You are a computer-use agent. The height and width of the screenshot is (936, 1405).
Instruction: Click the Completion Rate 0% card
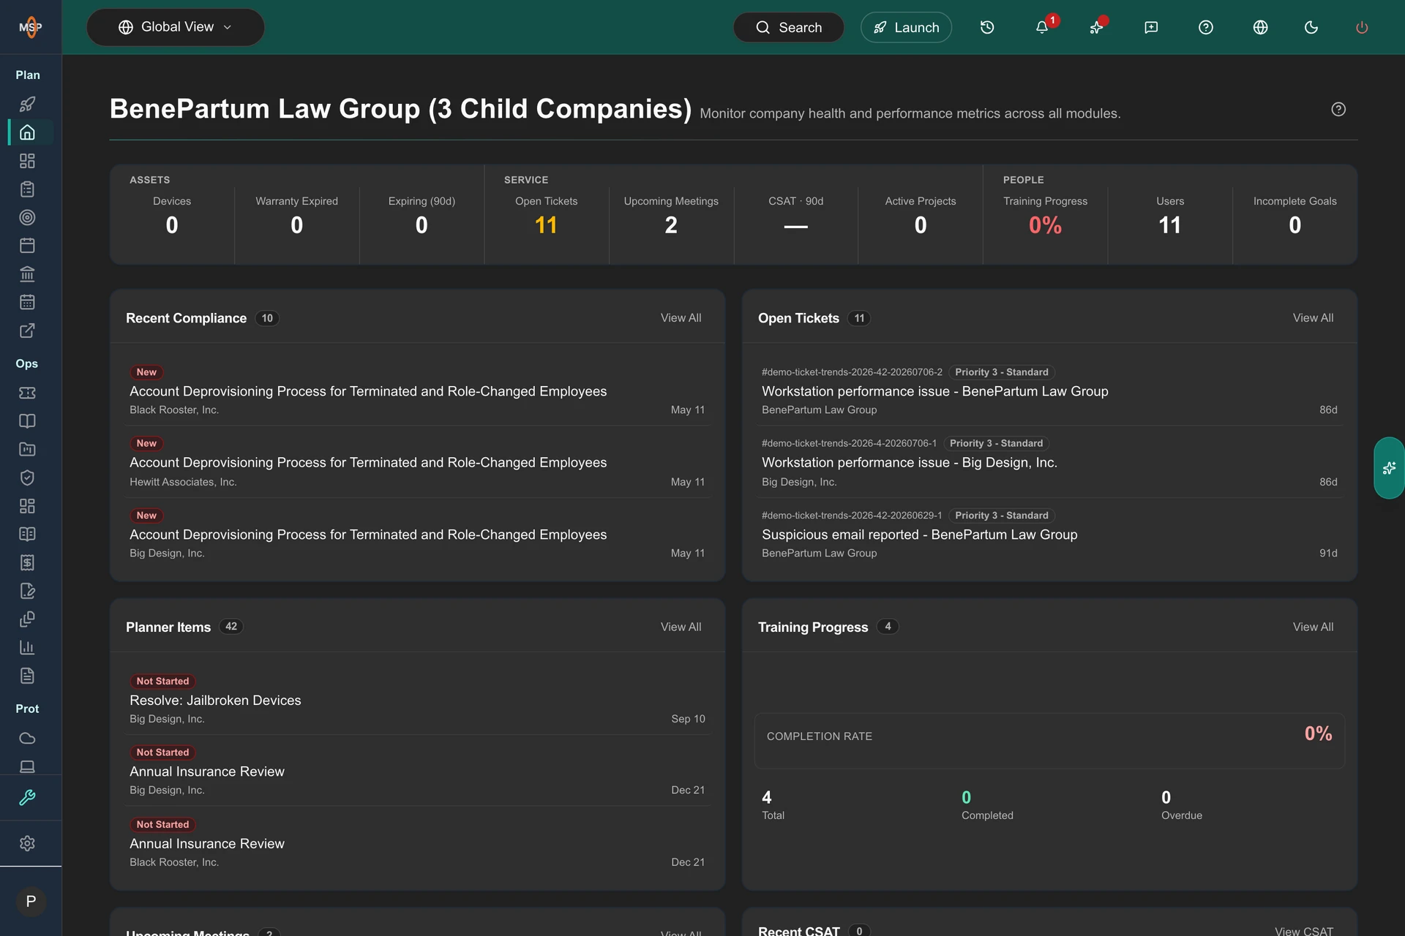click(1049, 740)
